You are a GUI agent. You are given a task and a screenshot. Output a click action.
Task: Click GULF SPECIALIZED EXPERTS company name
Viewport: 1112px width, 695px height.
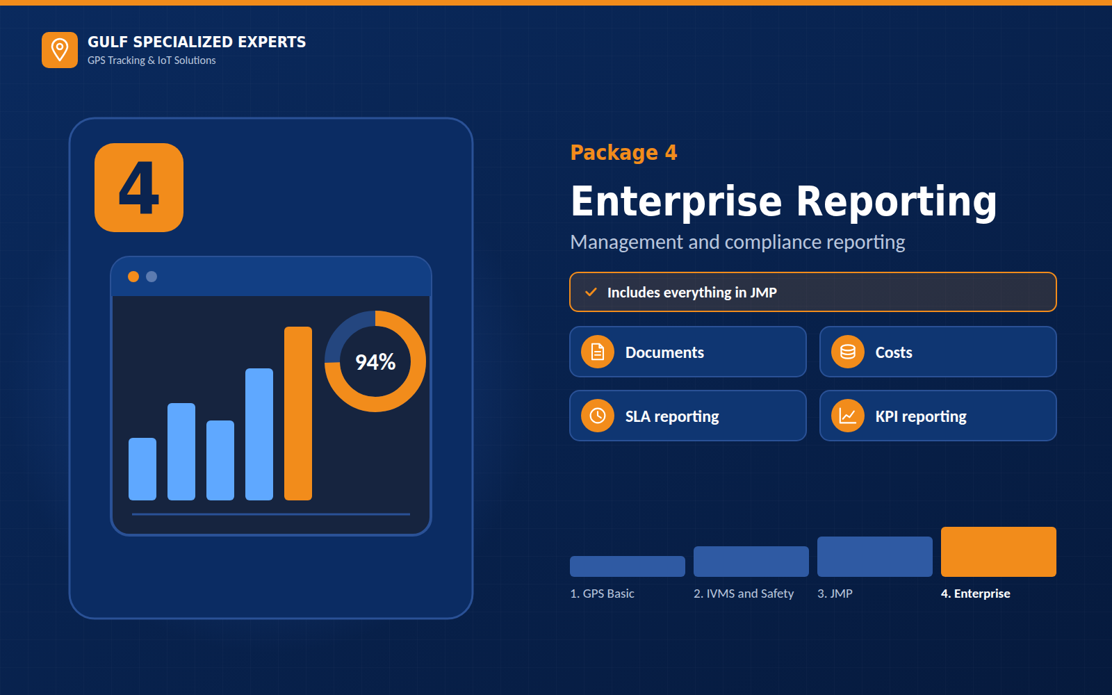(x=197, y=42)
